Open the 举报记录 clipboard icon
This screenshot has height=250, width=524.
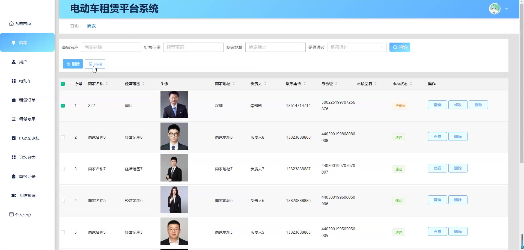(x=14, y=177)
